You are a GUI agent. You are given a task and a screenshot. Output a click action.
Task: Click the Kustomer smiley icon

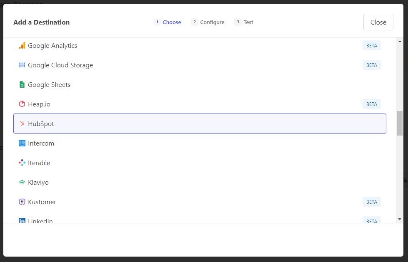[22, 202]
